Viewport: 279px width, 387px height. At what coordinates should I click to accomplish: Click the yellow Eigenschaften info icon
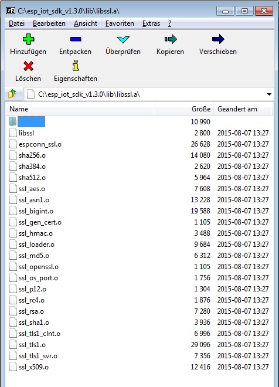[76, 66]
